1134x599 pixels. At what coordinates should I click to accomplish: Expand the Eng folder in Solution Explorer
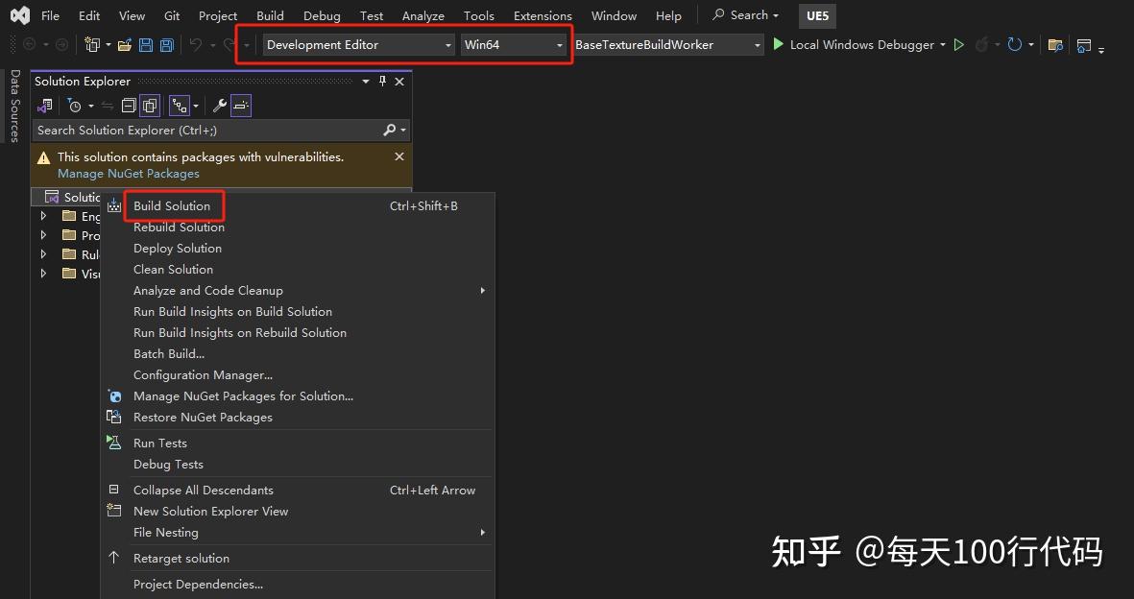click(43, 216)
